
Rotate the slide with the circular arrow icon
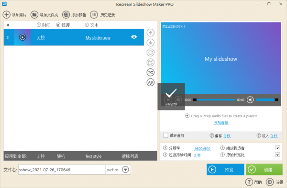(151, 53)
